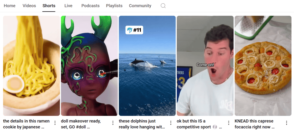Open the ramen cookie short thumbnail

(31, 65)
